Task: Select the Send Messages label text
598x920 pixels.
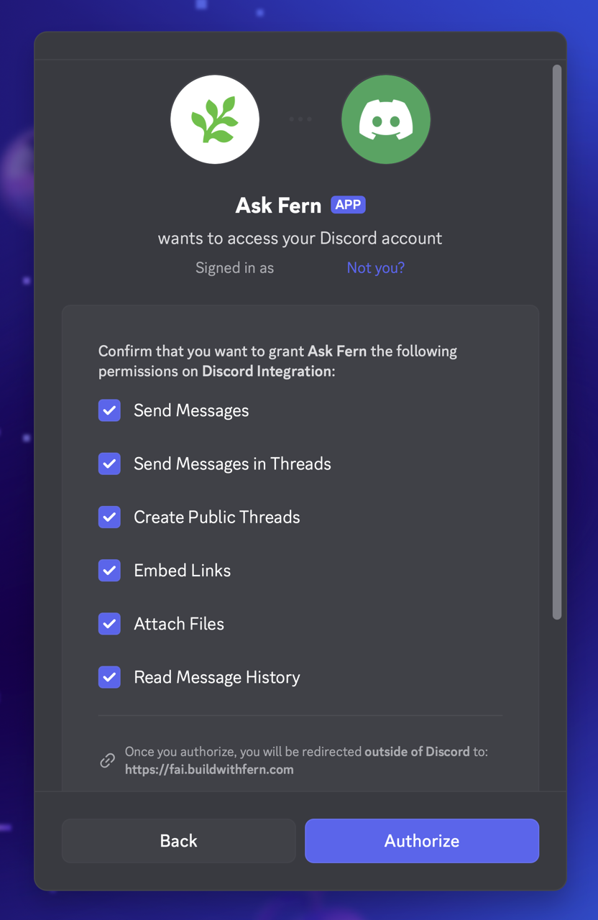Action: pos(191,410)
